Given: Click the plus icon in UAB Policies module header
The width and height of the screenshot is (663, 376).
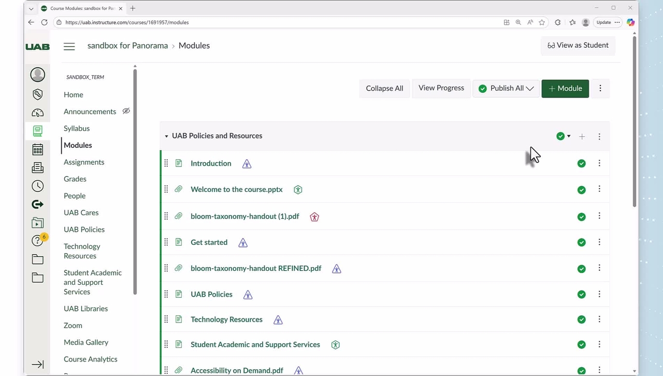Looking at the screenshot, I should tap(582, 136).
